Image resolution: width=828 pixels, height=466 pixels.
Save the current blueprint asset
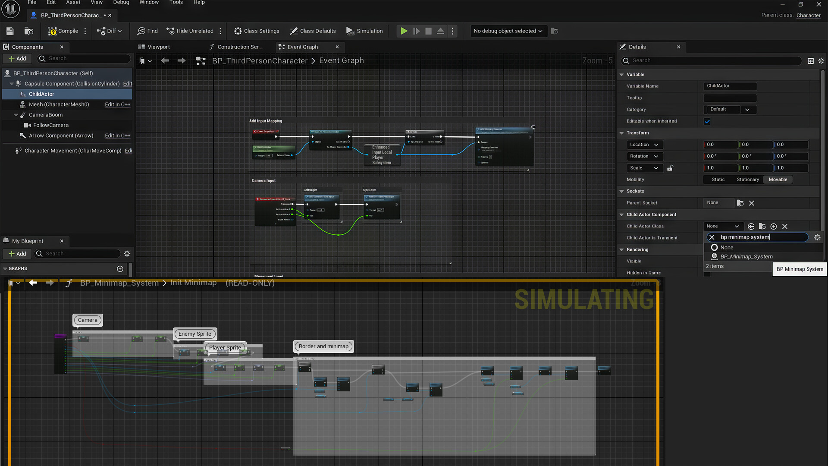(9, 31)
